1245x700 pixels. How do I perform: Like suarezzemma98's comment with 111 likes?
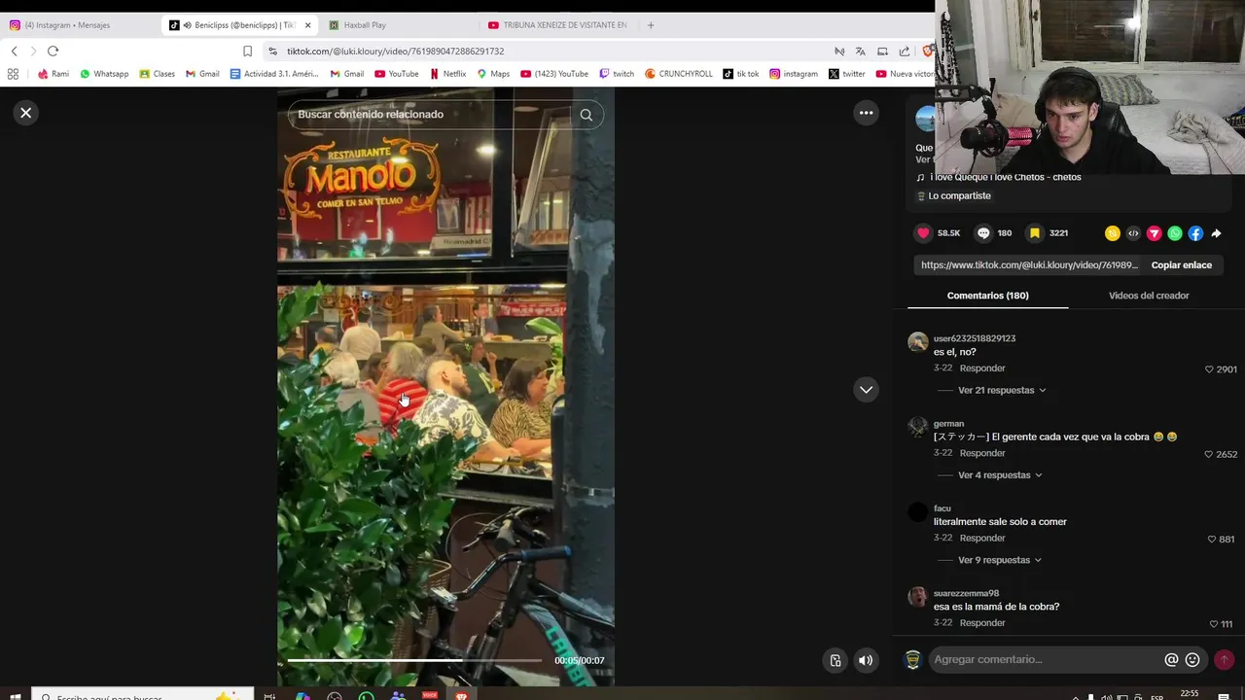pos(1214,624)
